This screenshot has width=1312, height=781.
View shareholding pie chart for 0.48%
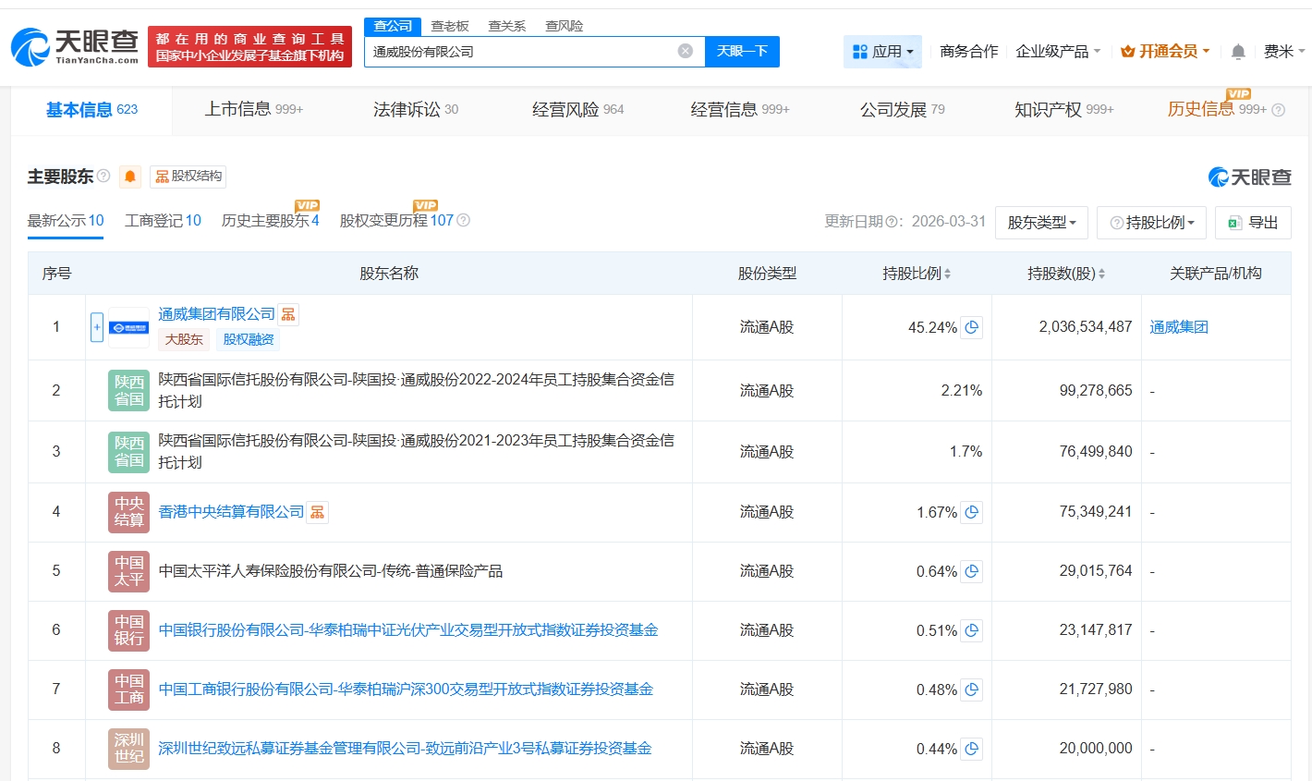pyautogui.click(x=971, y=689)
